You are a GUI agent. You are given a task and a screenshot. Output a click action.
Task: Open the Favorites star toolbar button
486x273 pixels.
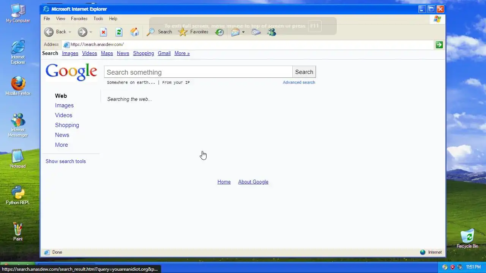tap(193, 32)
